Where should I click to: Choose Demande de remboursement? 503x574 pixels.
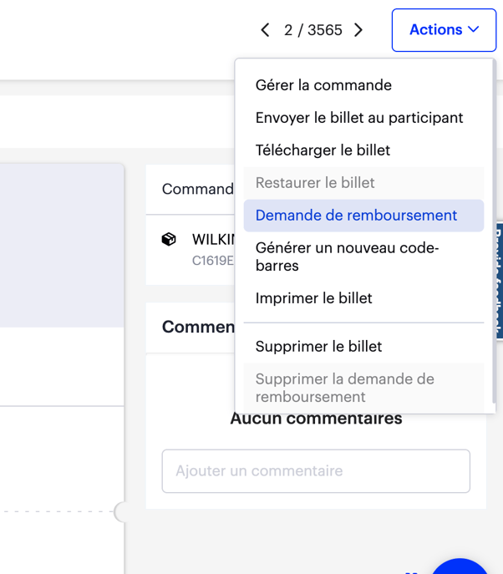click(363, 216)
